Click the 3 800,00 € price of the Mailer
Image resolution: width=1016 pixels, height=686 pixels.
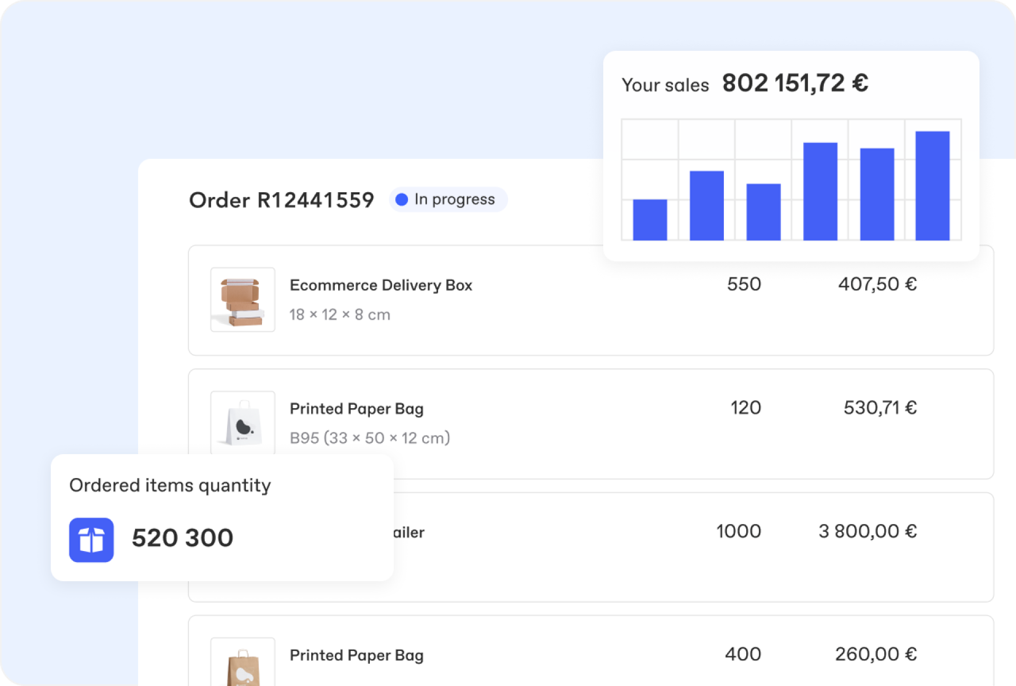pyautogui.click(x=868, y=532)
